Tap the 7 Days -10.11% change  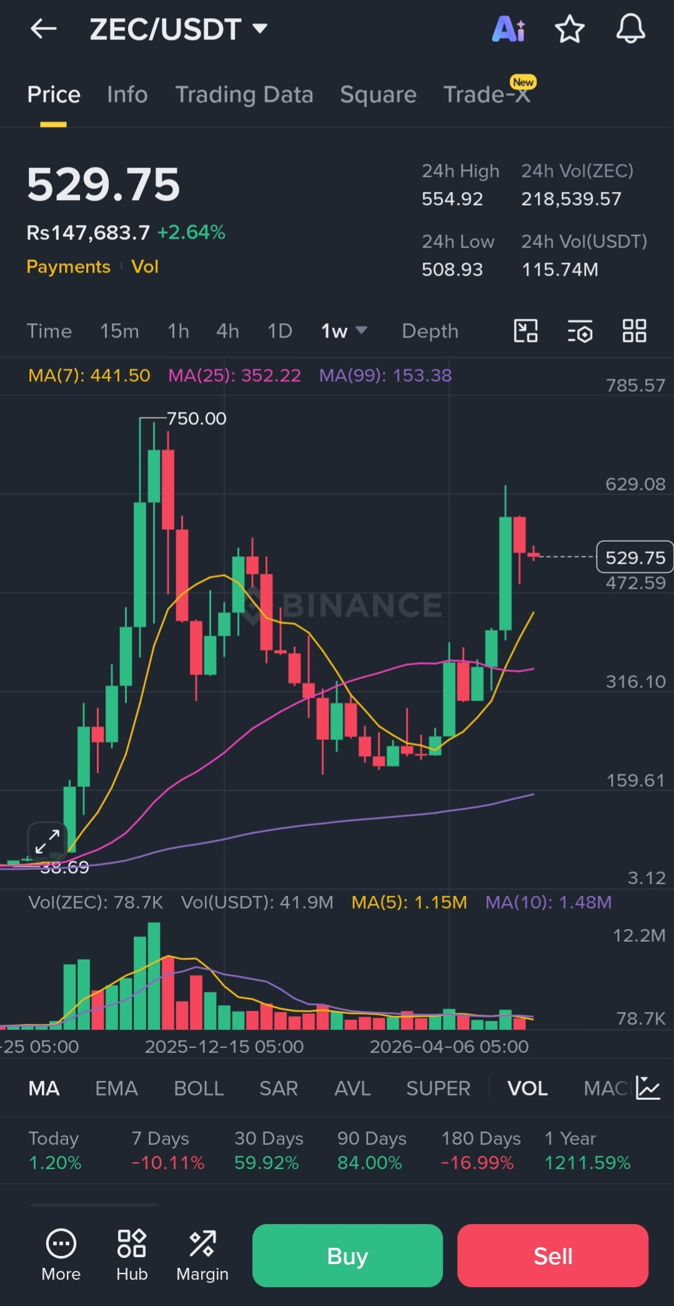coord(168,1150)
